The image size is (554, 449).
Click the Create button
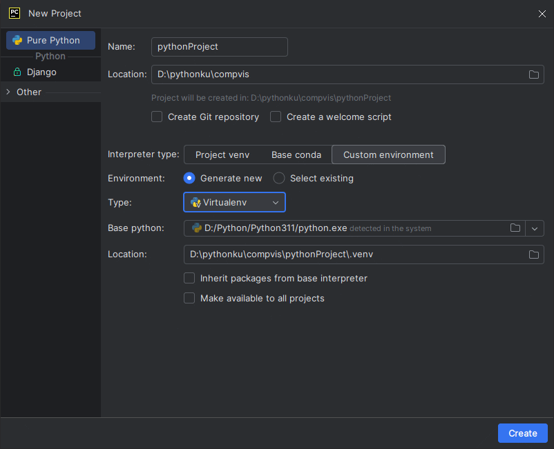coord(522,433)
